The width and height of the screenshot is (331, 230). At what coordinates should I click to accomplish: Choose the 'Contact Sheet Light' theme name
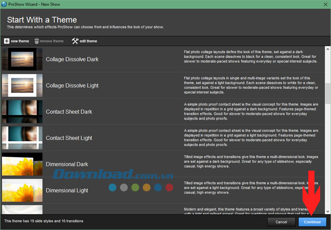(x=69, y=138)
